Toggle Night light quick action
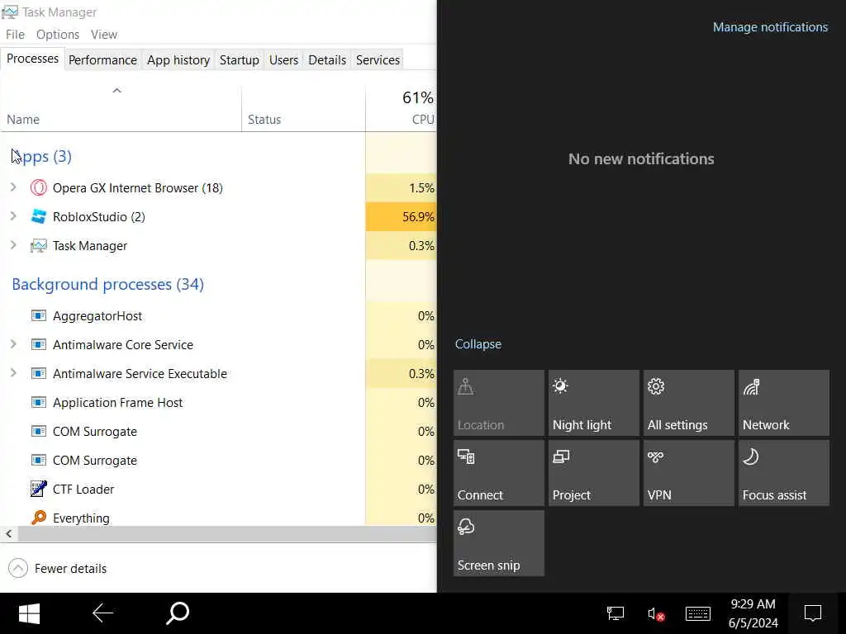Screen dimensions: 846x634 click(x=593, y=403)
